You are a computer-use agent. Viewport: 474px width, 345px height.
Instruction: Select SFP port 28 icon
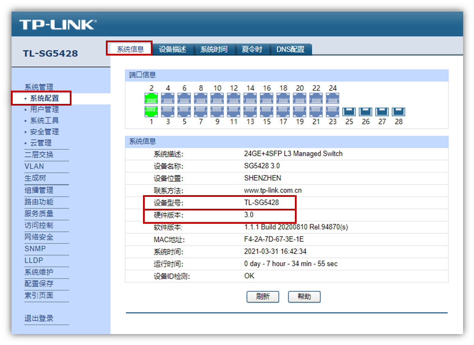pos(398,112)
